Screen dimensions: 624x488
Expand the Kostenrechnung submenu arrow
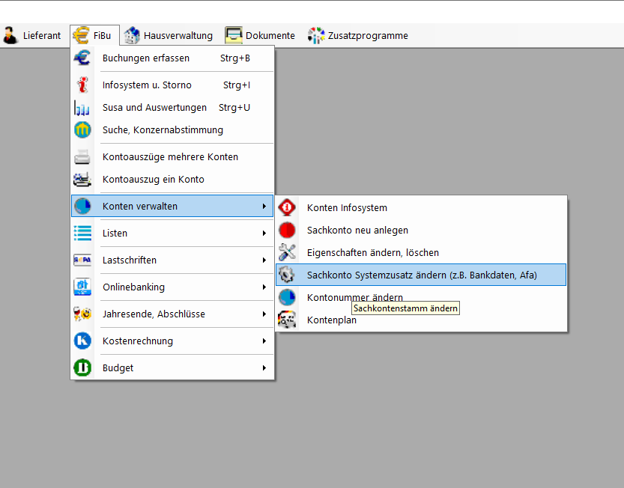tap(264, 341)
